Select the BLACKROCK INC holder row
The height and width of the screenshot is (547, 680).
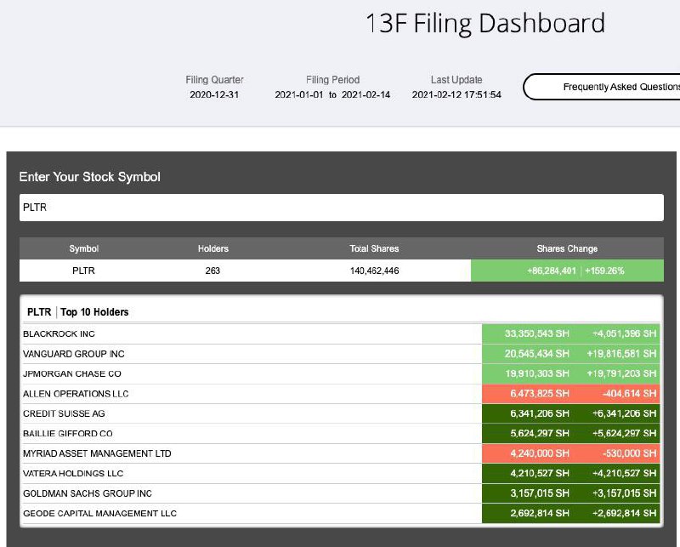(x=342, y=333)
